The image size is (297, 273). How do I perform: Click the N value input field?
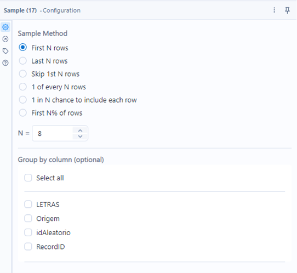53,133
